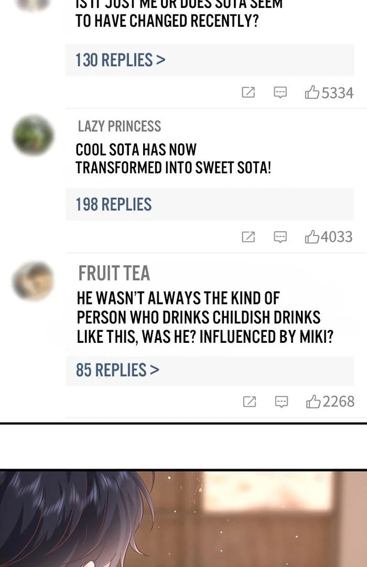Screen dimensions: 367x567
Task: Open Lazy Princess user profile name
Action: (x=119, y=127)
